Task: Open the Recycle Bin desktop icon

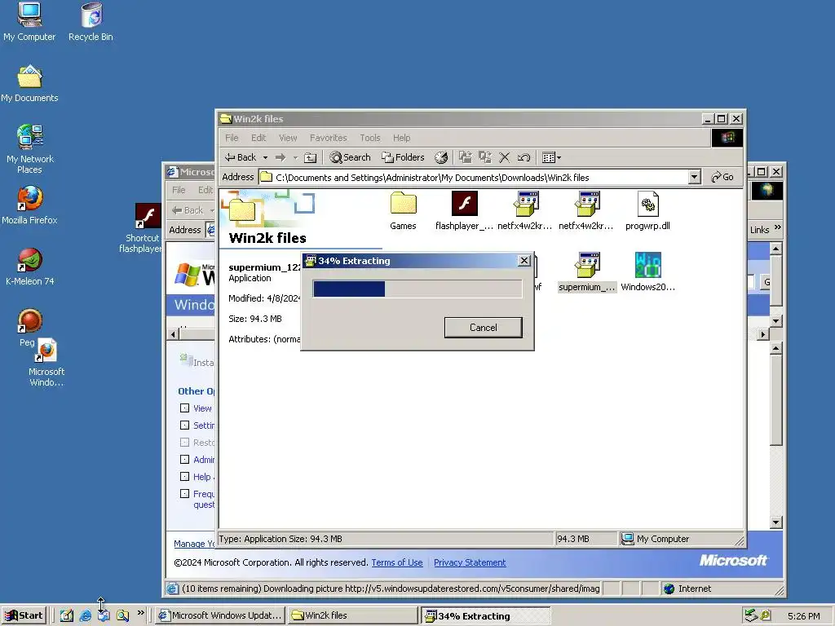Action: click(91, 21)
